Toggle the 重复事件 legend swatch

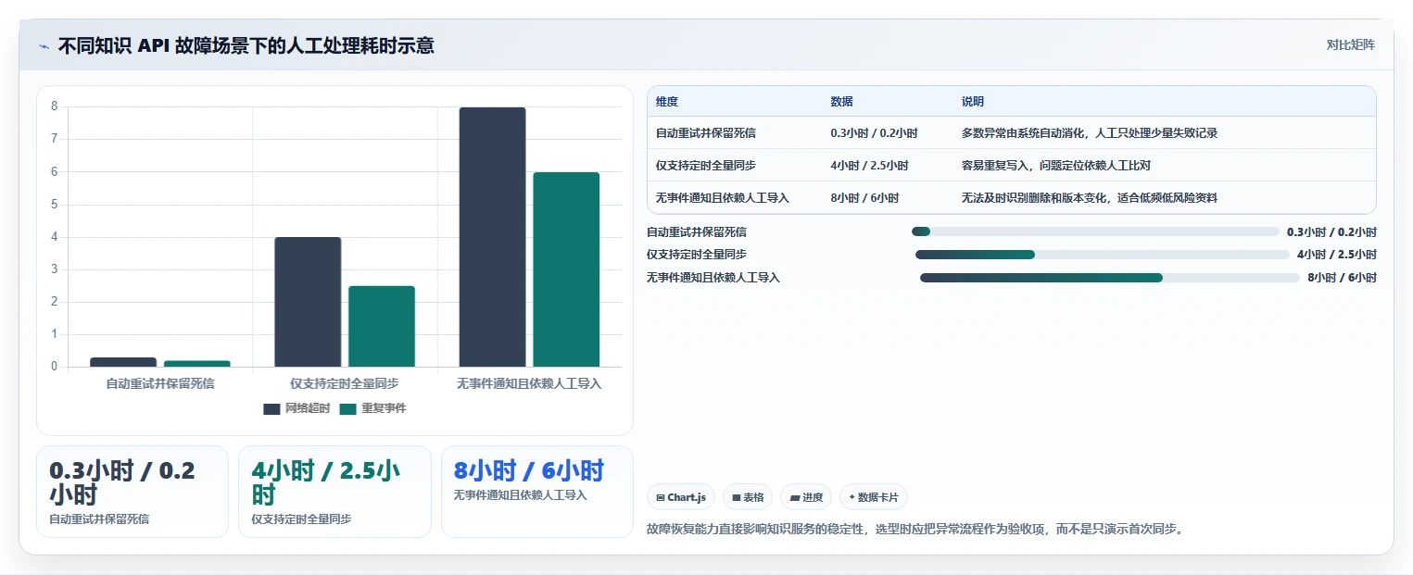347,408
